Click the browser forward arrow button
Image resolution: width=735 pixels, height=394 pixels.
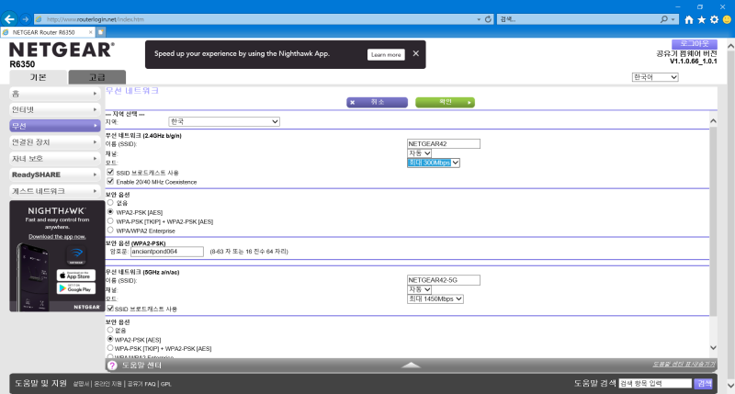(26, 19)
